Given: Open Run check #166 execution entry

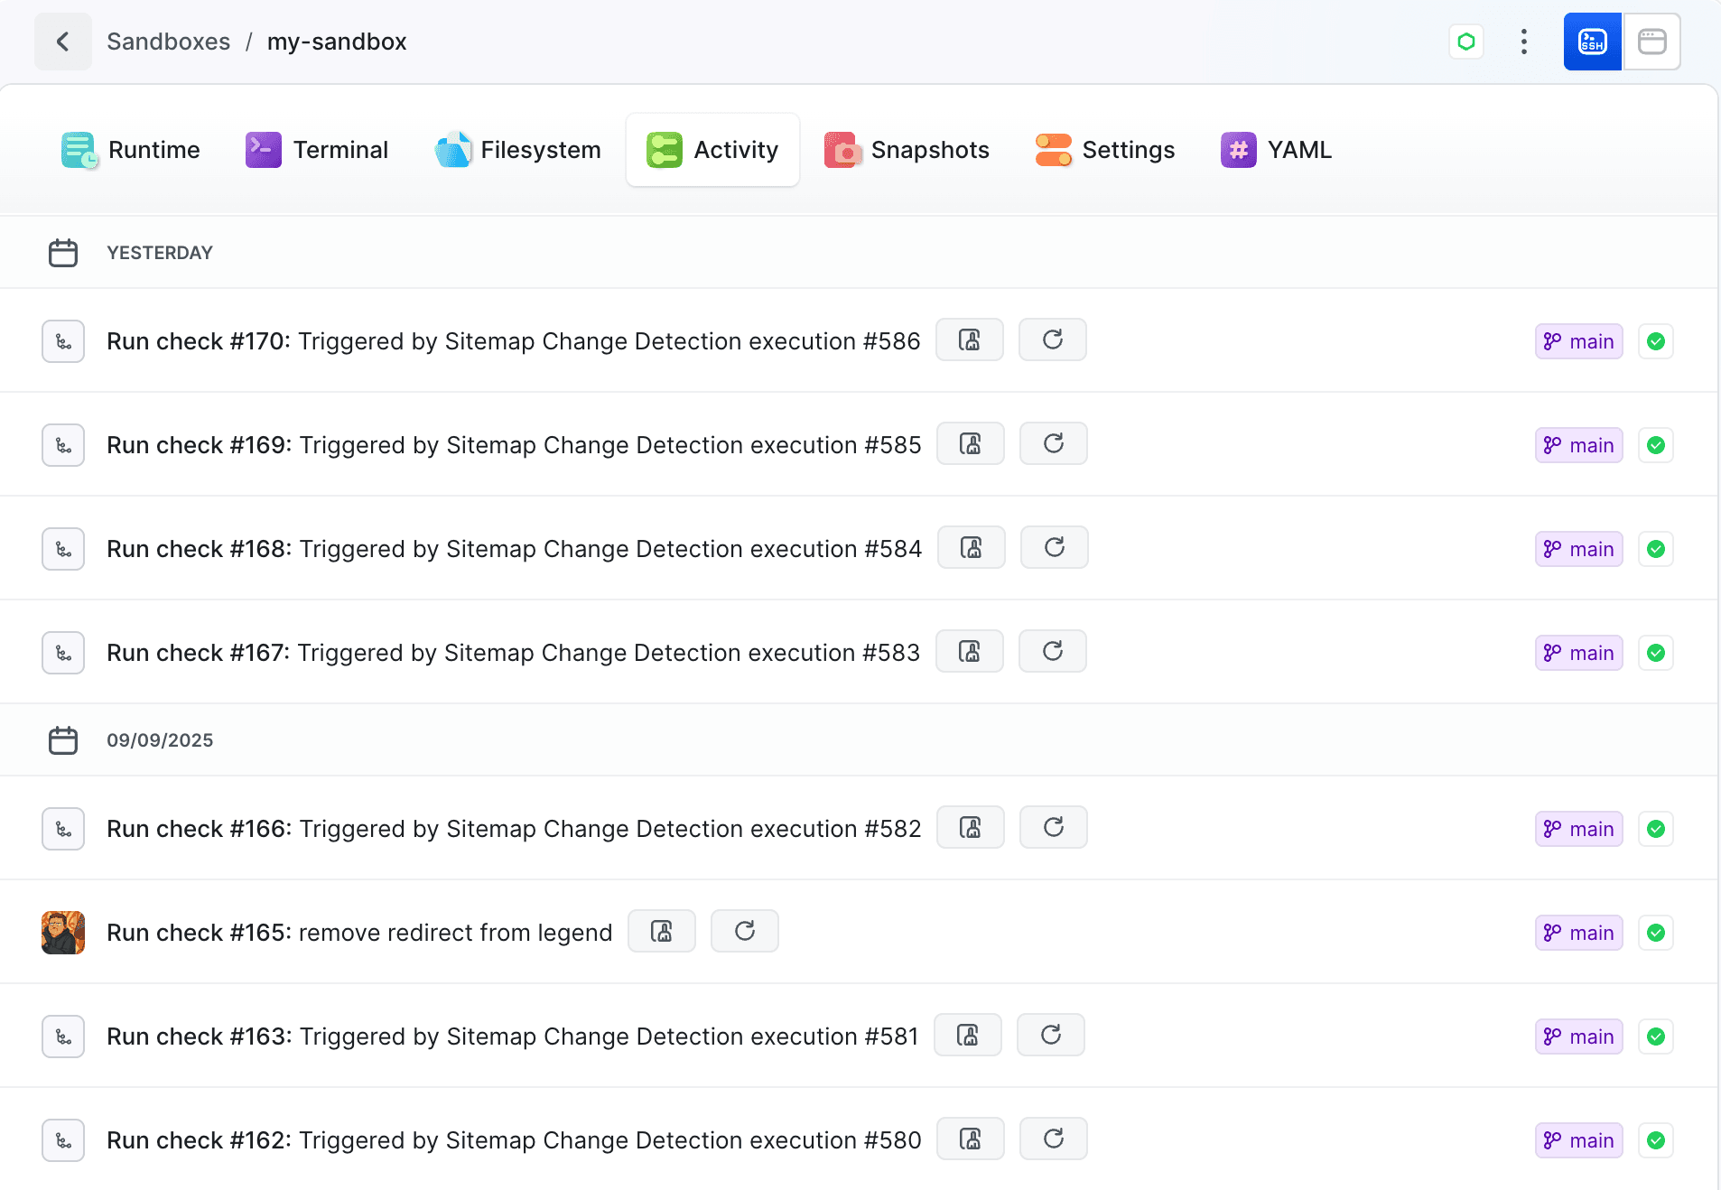Looking at the screenshot, I should [x=513, y=829].
